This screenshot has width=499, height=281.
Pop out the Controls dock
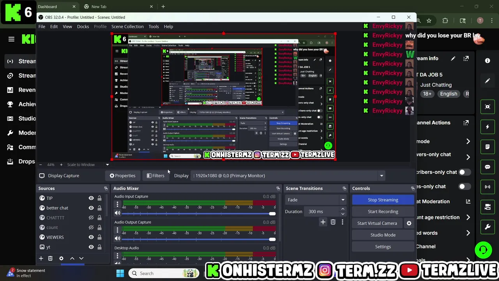[x=412, y=189]
